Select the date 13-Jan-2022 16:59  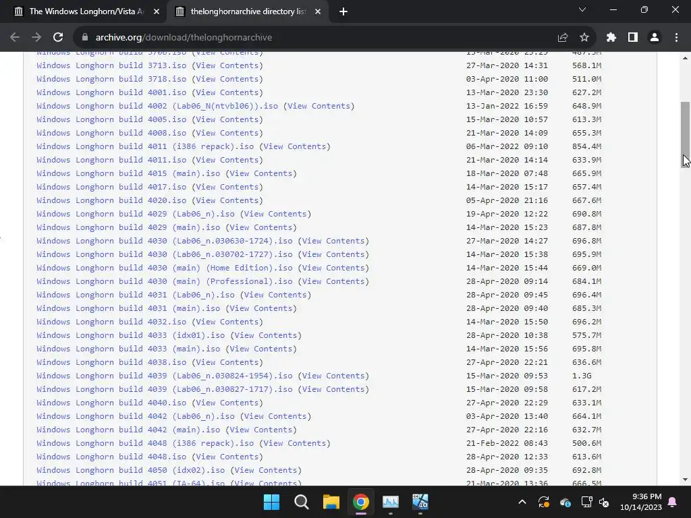(507, 106)
